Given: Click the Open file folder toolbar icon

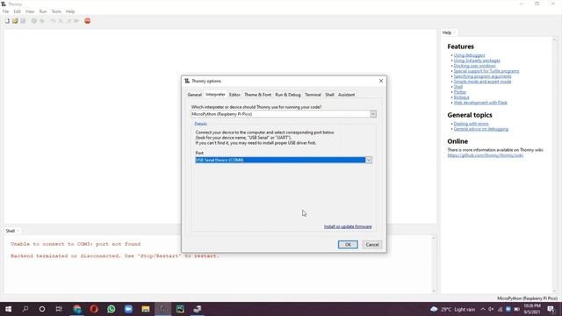Looking at the screenshot, I should pos(15,21).
